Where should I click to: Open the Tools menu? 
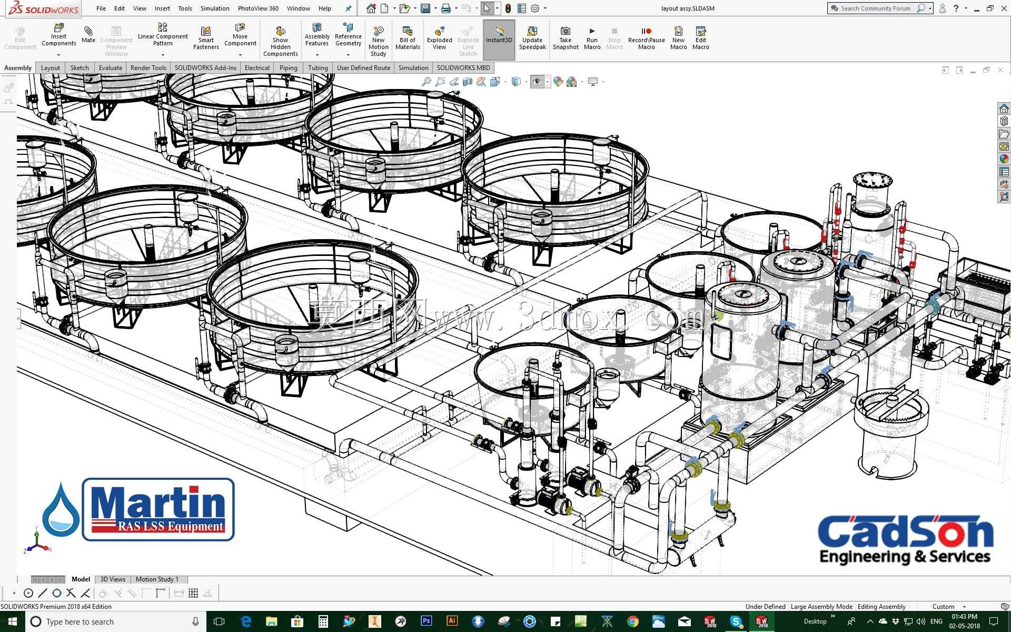pos(185,8)
